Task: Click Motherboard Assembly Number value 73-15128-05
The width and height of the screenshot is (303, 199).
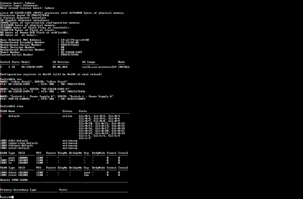Action: pos(70,43)
